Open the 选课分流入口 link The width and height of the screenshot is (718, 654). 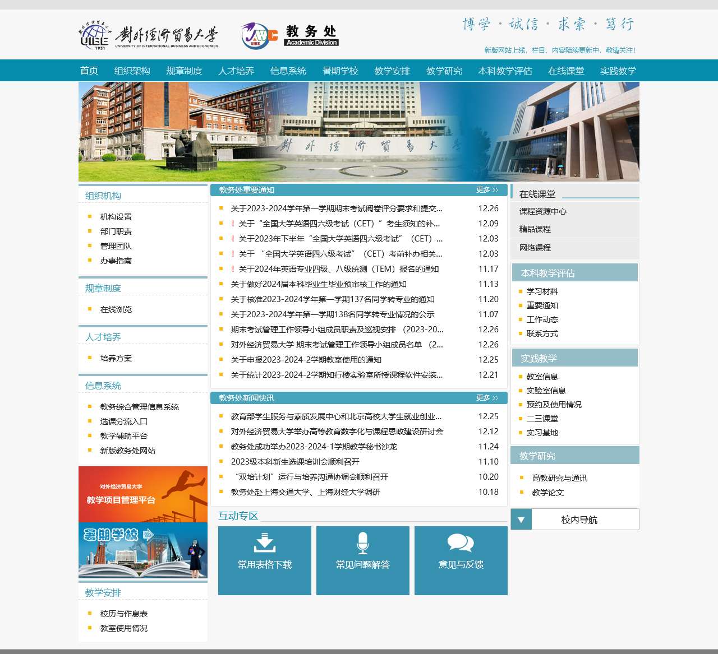(124, 421)
